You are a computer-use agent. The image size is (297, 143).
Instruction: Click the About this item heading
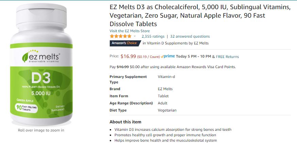tap(125, 122)
